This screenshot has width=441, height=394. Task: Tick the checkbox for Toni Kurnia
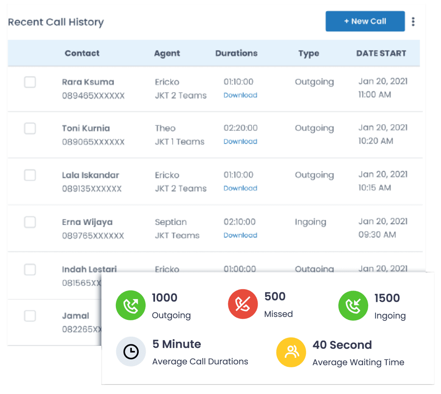pos(30,128)
